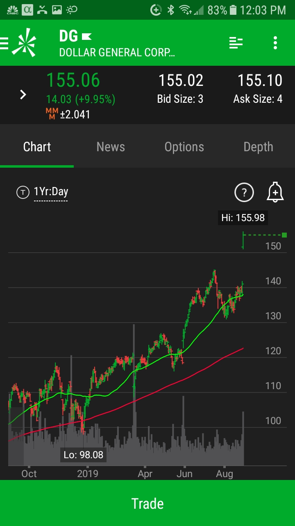Expand quote details with the chevron arrow
Screen dimensions: 295x526
point(23,95)
